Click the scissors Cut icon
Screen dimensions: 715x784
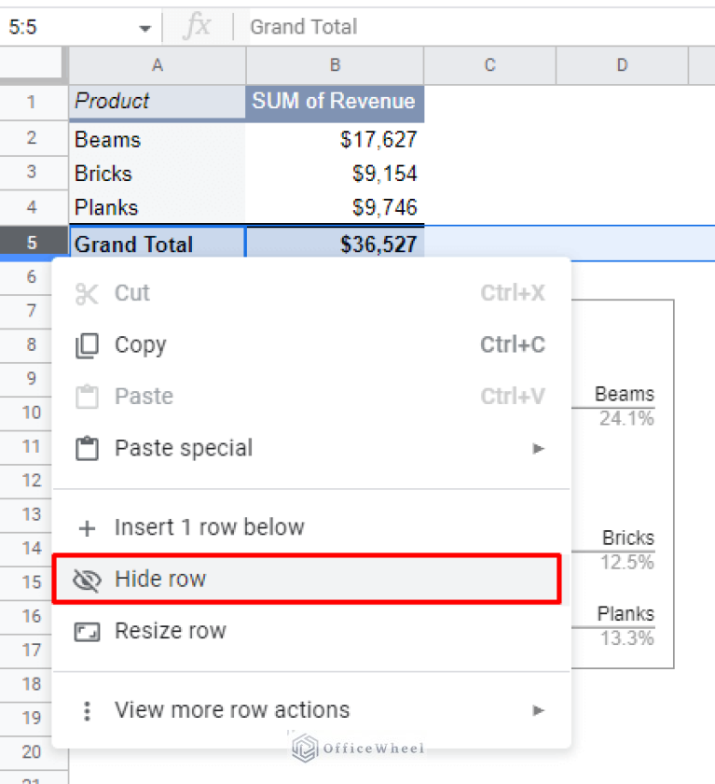(x=87, y=294)
